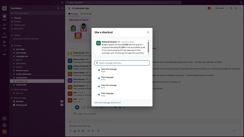The width and height of the screenshot is (244, 137).
Task: Open DMs in the left rail
Action: [x=4, y=26]
